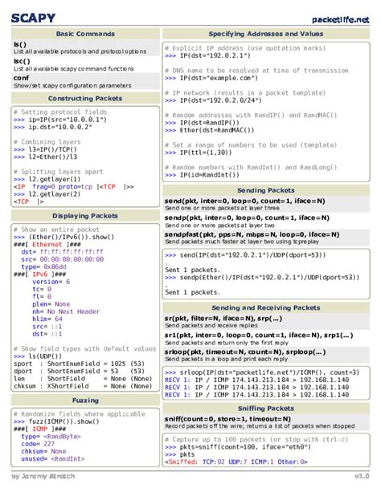The height and width of the screenshot is (492, 381).
Task: Click the by Jeremy Stretch footer credit
Action: [x=43, y=476]
